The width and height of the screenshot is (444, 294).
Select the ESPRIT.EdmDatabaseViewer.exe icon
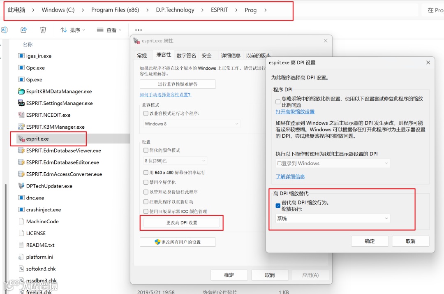coord(21,150)
